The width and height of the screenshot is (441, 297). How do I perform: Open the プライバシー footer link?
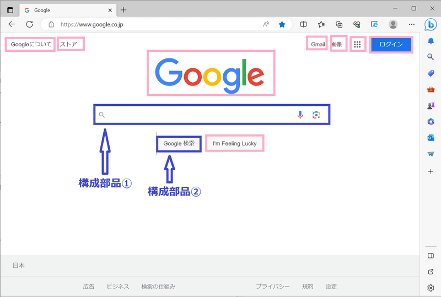pos(272,287)
